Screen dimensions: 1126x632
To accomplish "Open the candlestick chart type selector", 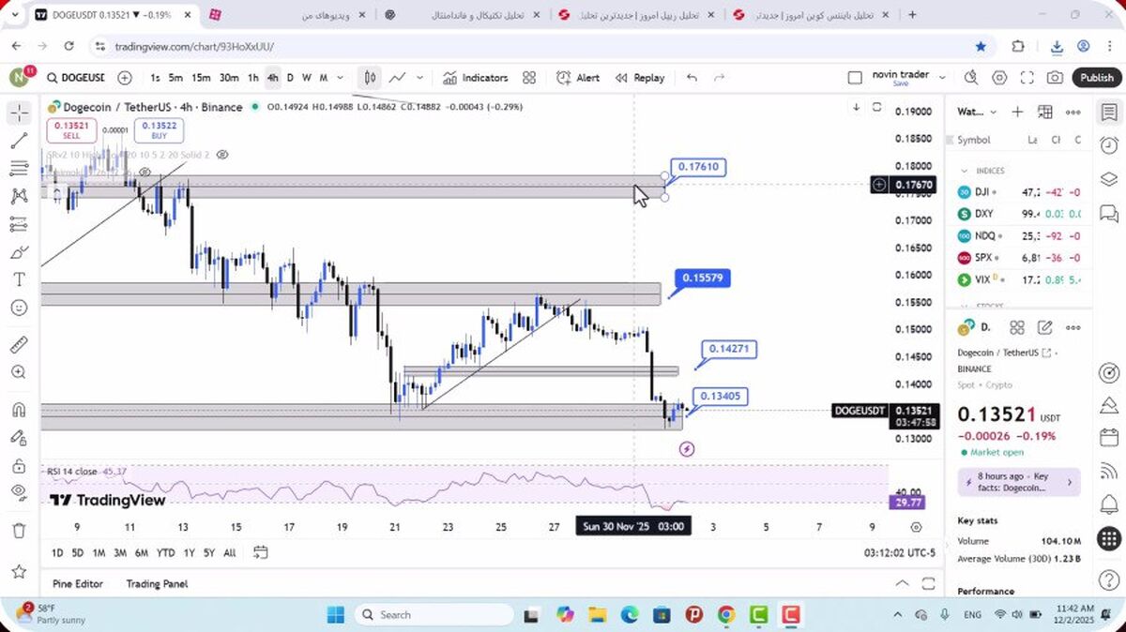I will pos(371,78).
